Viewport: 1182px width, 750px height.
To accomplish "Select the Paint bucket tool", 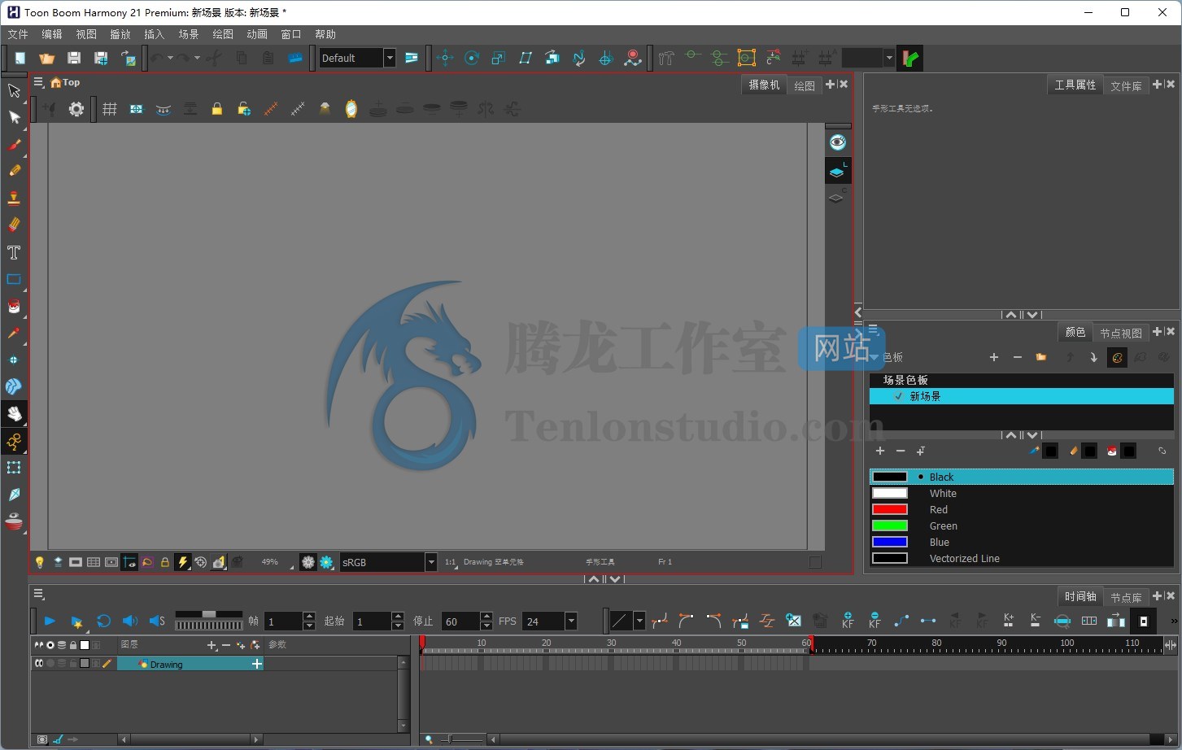I will click(x=14, y=307).
